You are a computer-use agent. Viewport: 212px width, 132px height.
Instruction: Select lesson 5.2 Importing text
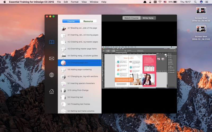pos(80,97)
